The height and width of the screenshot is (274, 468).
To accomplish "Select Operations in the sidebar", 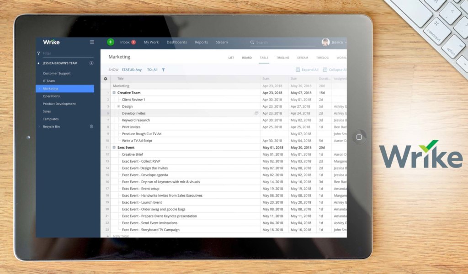I will click(x=52, y=96).
